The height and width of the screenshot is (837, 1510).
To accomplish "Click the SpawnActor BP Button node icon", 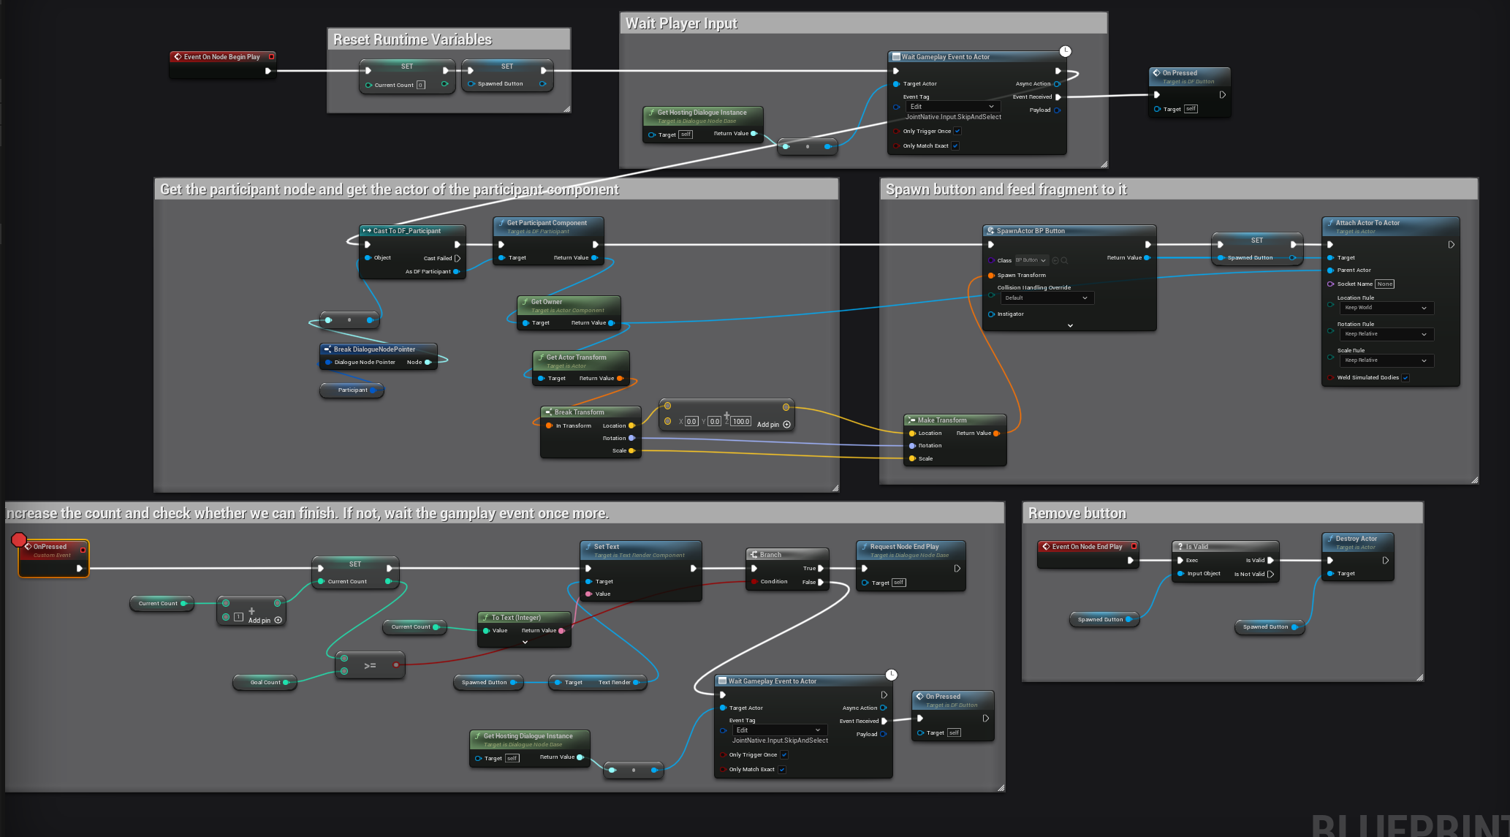I will click(x=990, y=231).
